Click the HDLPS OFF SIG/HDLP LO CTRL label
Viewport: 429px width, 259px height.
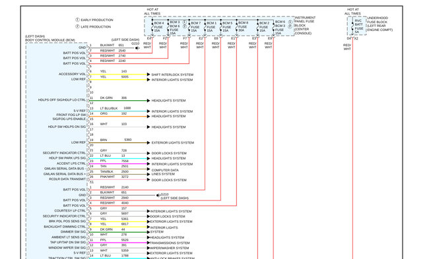tap(62, 100)
